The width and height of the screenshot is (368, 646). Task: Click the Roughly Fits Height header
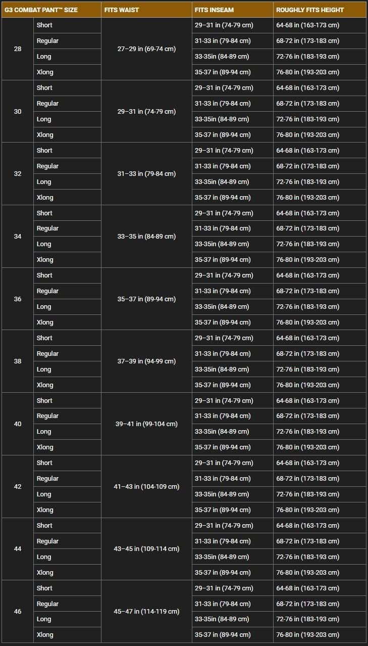click(310, 10)
